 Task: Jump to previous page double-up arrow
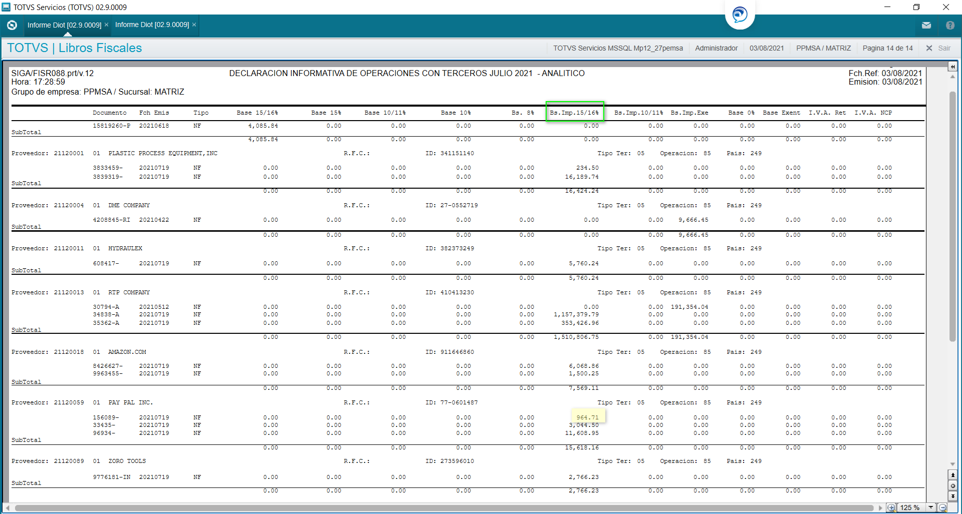(952, 474)
